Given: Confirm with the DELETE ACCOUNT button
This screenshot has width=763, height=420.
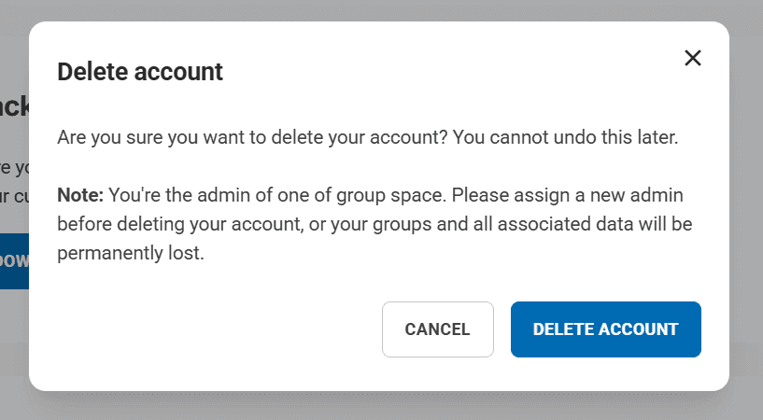Looking at the screenshot, I should pyautogui.click(x=605, y=329).
